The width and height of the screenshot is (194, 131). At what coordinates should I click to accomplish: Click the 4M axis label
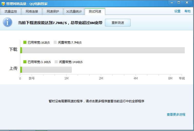[135, 78]
